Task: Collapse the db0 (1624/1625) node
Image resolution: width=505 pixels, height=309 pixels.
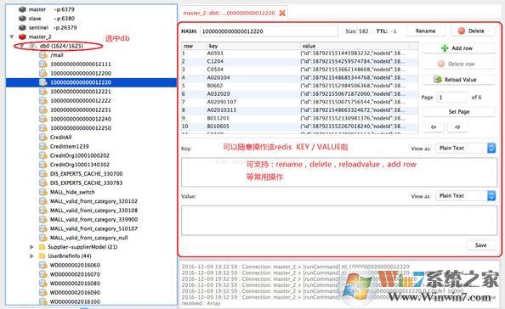Action: (x=21, y=46)
